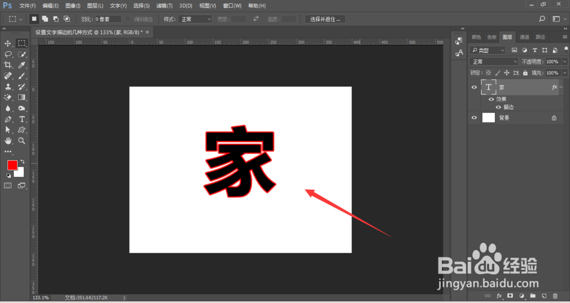Open the 填充 fill slider arrow

coord(564,73)
